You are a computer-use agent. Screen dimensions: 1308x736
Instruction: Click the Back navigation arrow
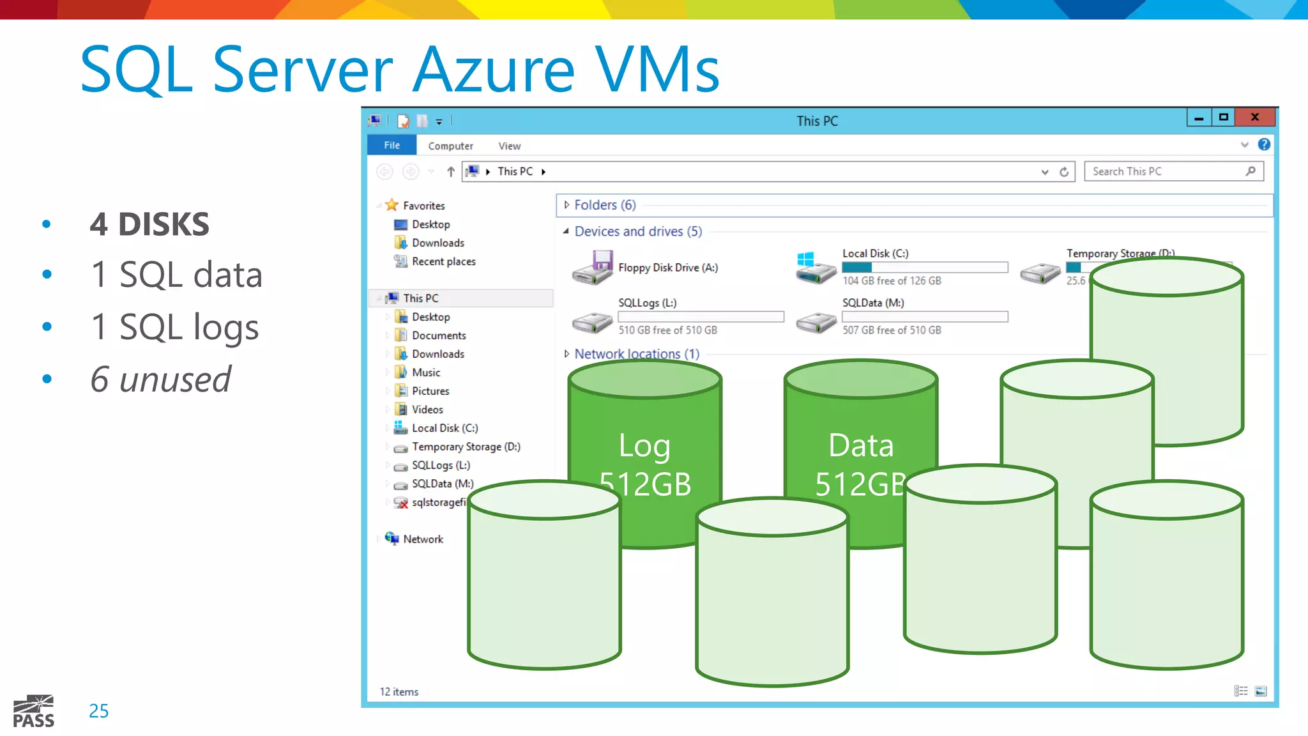[384, 171]
